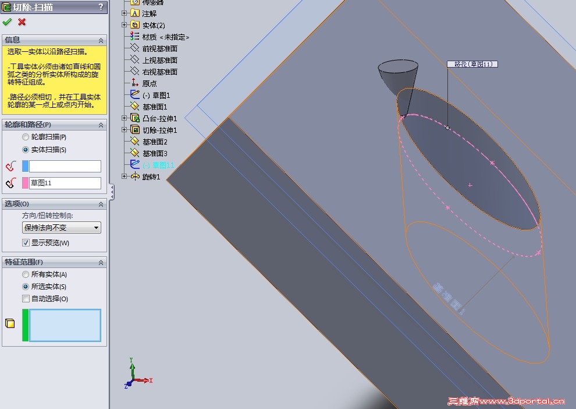
Task: Click the path field containing 草图11
Action: [x=65, y=183]
